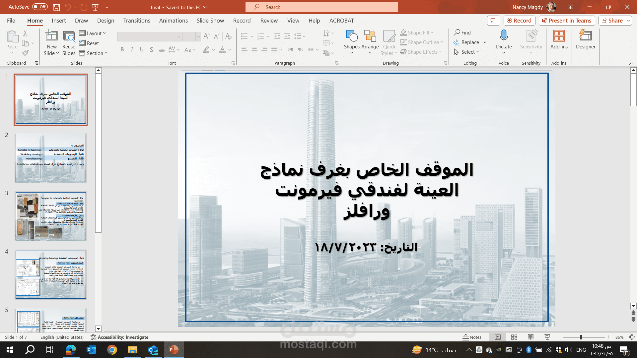The height and width of the screenshot is (358, 637).
Task: Toggle the Notes pane
Action: tap(472, 337)
